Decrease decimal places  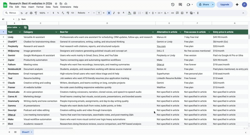tap(63, 13)
